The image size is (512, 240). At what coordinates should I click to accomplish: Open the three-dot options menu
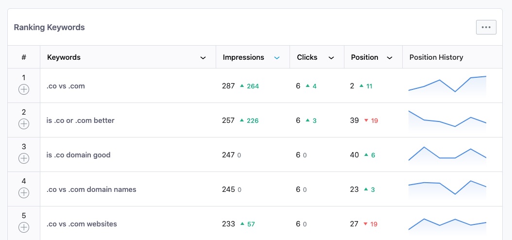(x=486, y=27)
